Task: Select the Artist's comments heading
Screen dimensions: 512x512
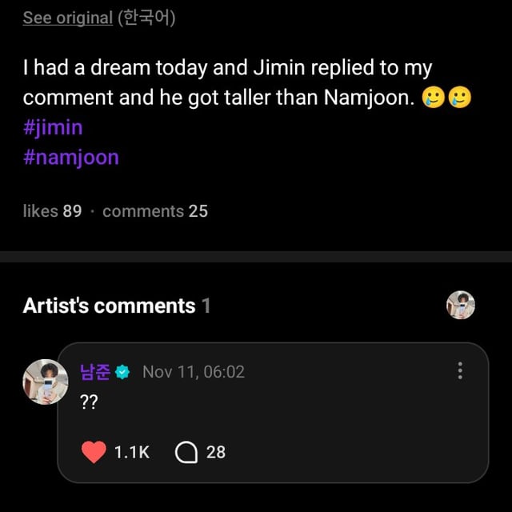Action: (x=110, y=306)
